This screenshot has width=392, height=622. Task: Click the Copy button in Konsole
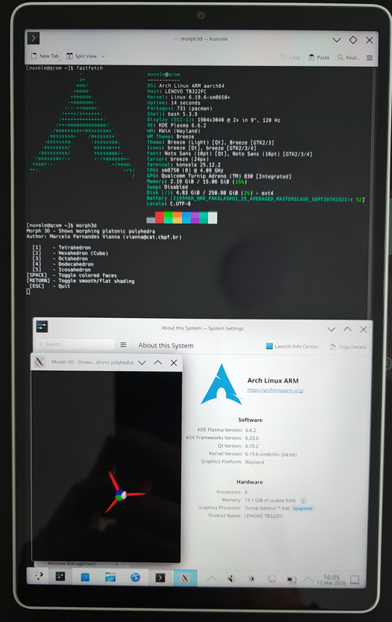[290, 58]
